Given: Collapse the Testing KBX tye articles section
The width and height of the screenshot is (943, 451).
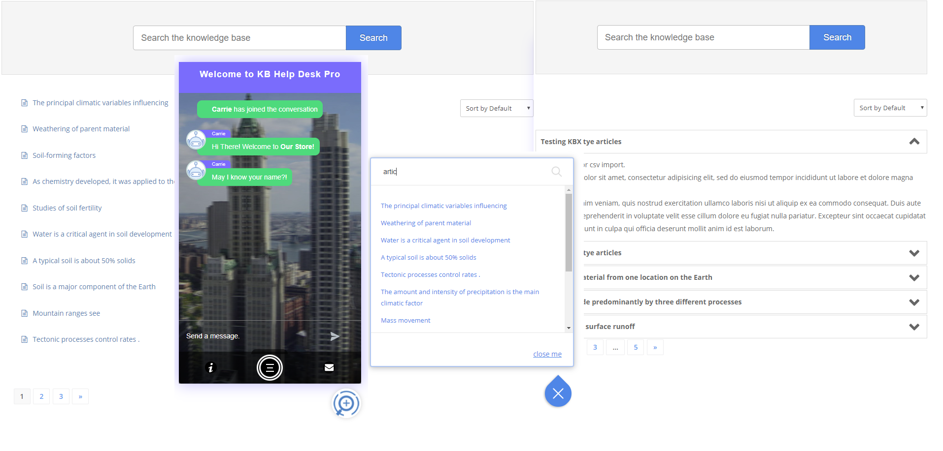Looking at the screenshot, I should [x=914, y=142].
